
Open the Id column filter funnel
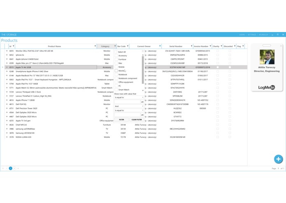click(14, 46)
